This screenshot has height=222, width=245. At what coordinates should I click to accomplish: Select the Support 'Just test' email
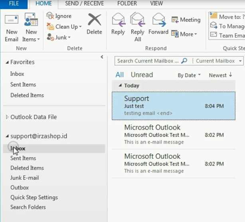pos(174,106)
